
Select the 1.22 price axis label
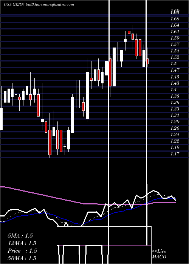175,141
